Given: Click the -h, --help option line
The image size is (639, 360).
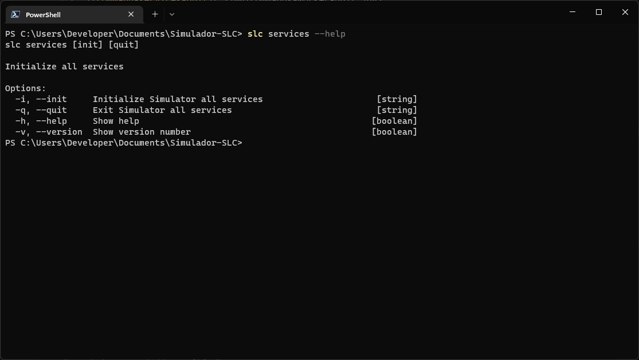Looking at the screenshot, I should [x=40, y=120].
